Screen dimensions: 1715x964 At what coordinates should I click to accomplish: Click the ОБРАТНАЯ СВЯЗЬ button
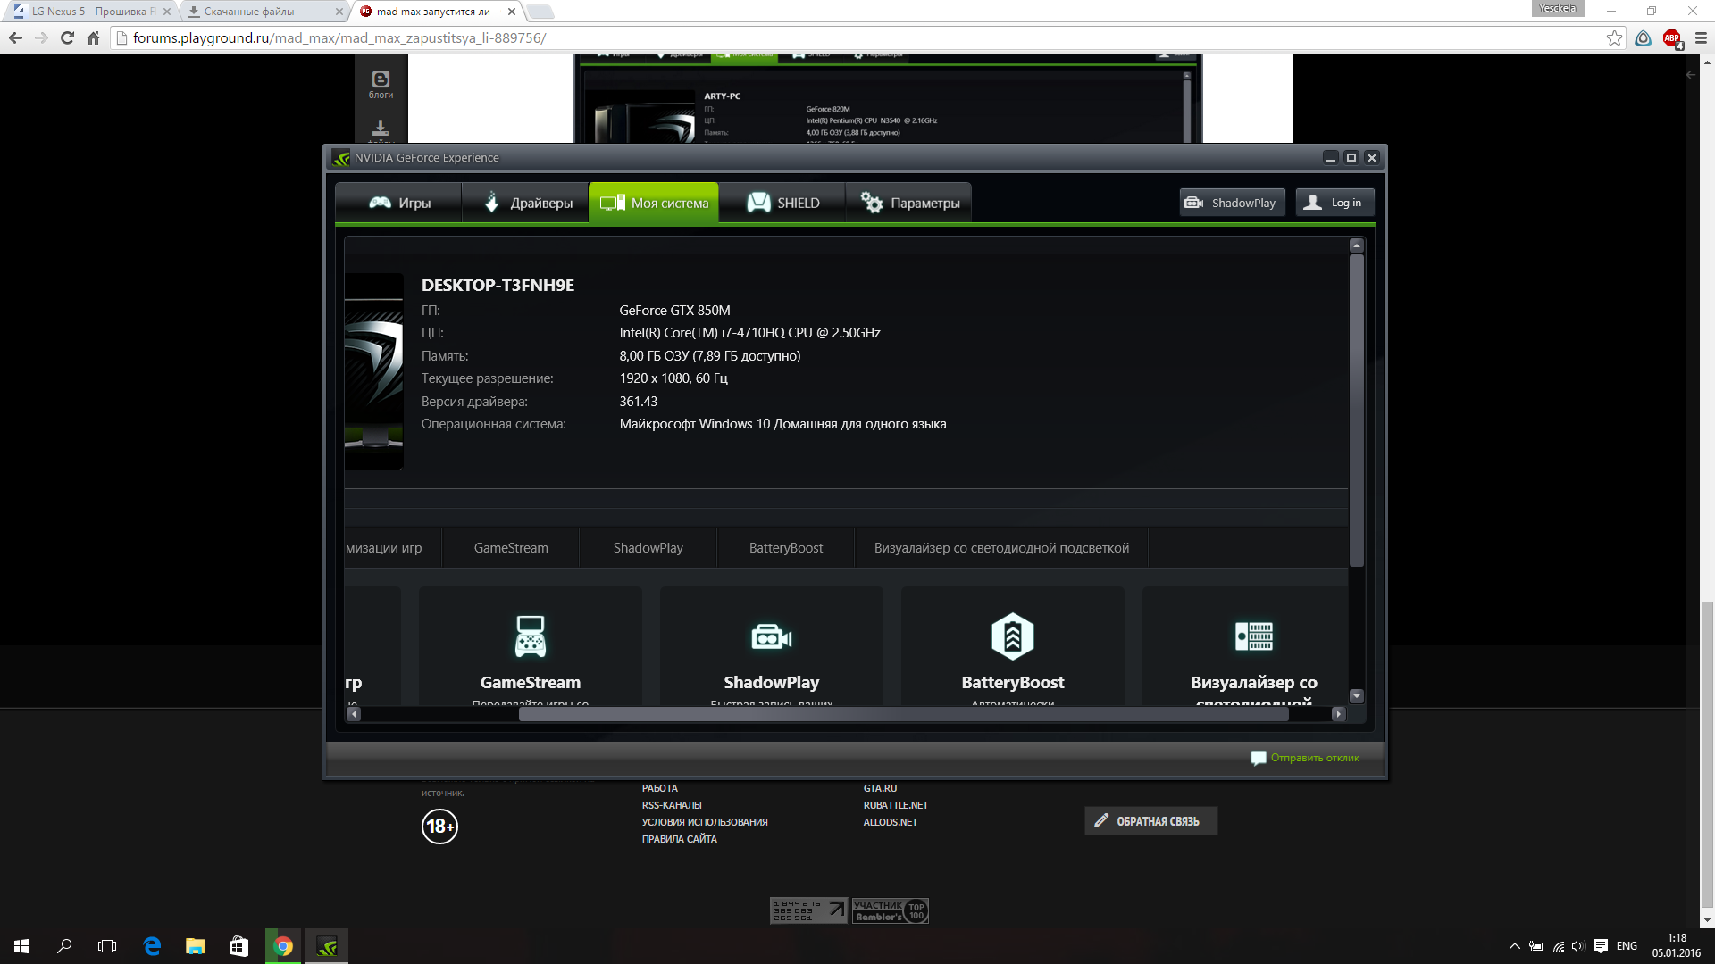pos(1150,821)
